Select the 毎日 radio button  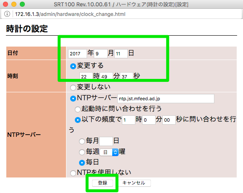82,162
